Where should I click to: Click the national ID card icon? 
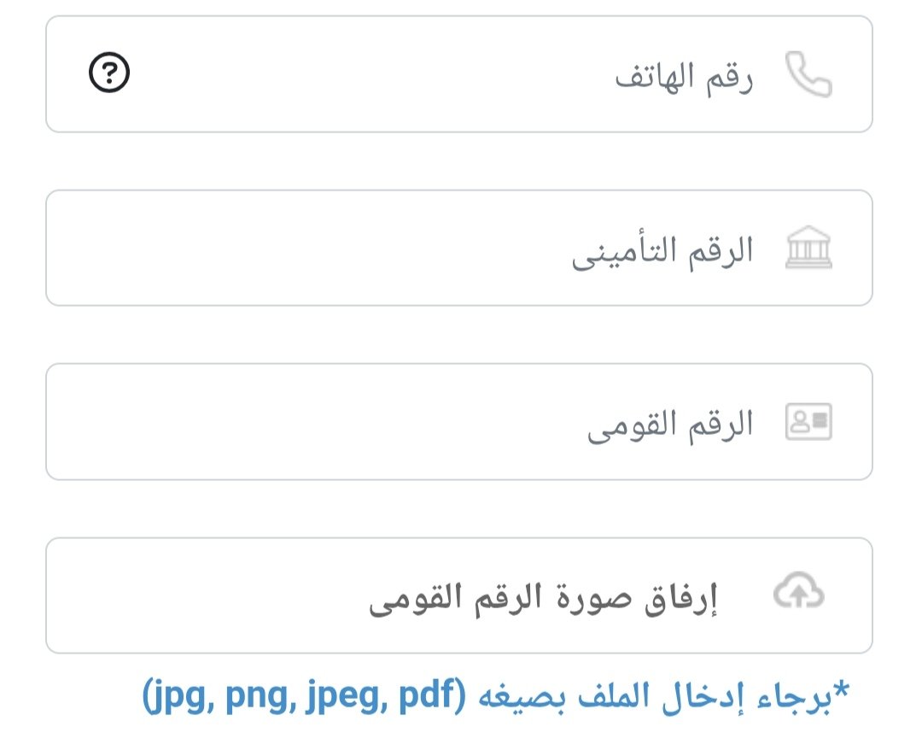click(808, 422)
